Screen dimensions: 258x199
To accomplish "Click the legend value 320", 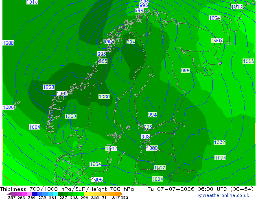I will pos(124,197).
